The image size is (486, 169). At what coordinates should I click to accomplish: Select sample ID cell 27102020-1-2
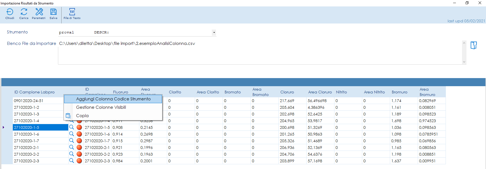pyautogui.click(x=38, y=107)
